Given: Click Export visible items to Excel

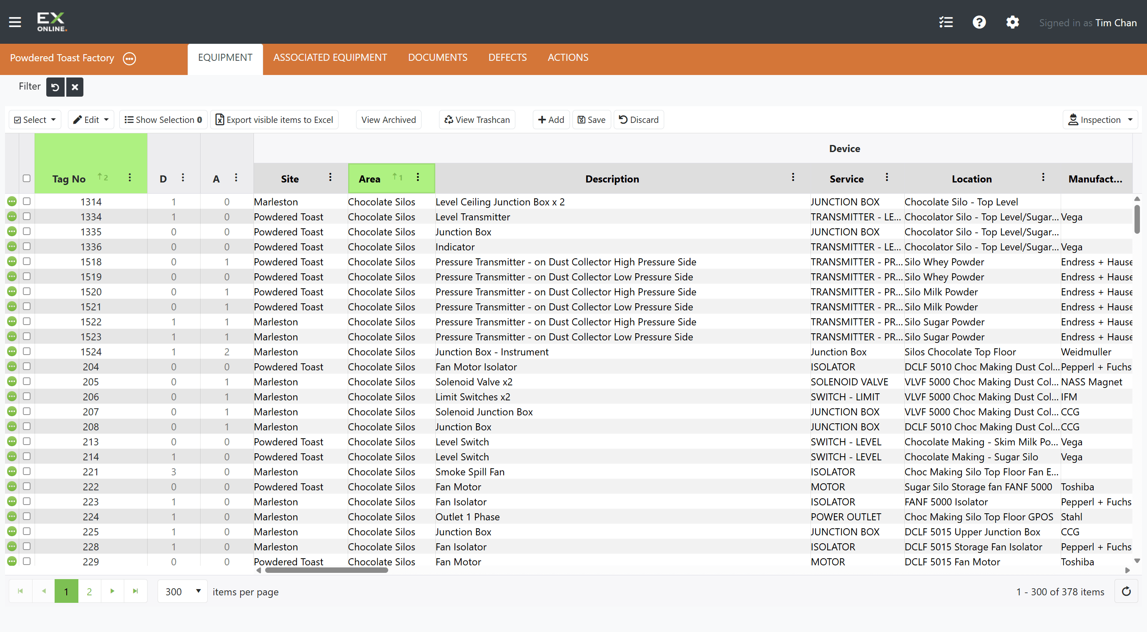Looking at the screenshot, I should [x=274, y=120].
